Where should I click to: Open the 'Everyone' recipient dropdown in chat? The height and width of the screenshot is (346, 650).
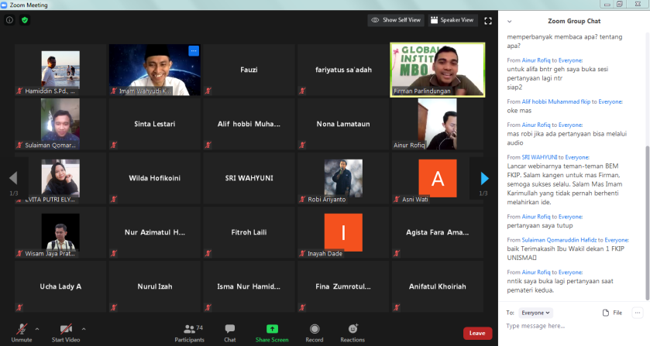pos(536,313)
